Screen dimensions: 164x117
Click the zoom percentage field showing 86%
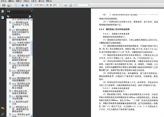pyautogui.click(x=56, y=5)
